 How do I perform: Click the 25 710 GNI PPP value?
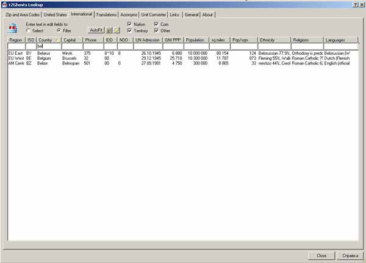(x=176, y=58)
